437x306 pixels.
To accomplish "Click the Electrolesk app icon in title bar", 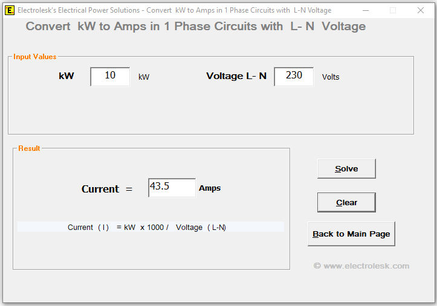I will pyautogui.click(x=9, y=10).
